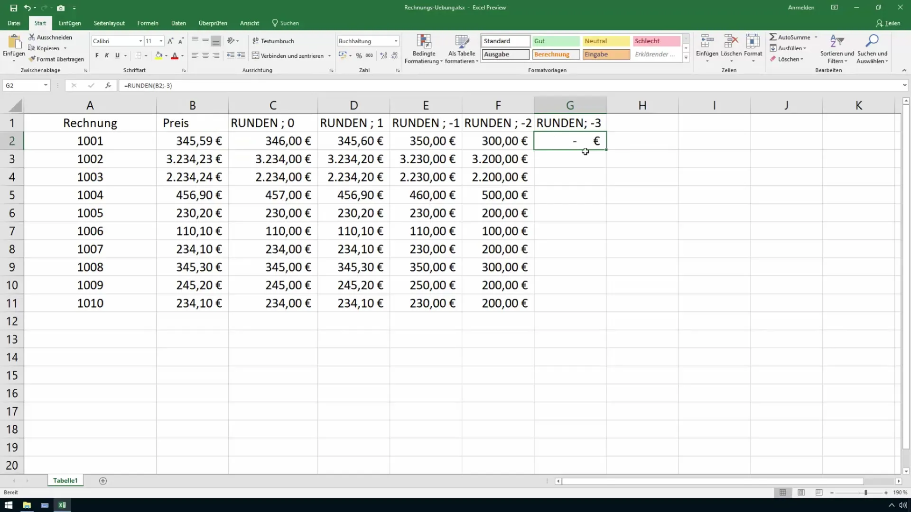The image size is (911, 512).
Task: Click the text orientation icon
Action: (x=231, y=41)
